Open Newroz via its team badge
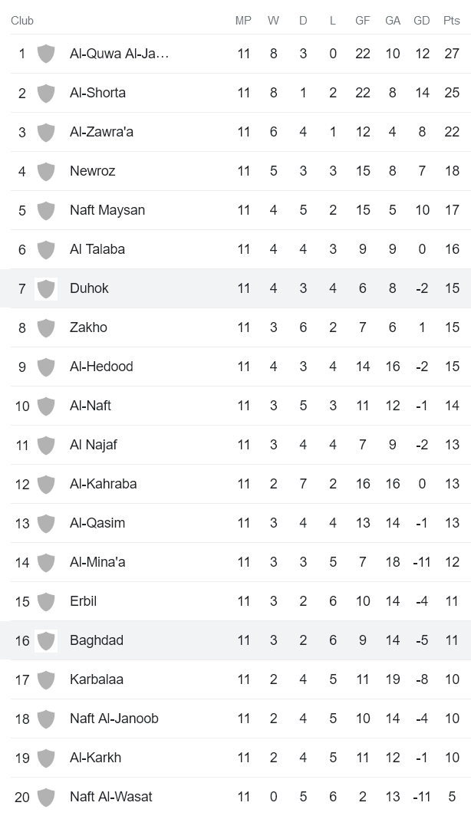The height and width of the screenshot is (819, 471). (x=46, y=171)
